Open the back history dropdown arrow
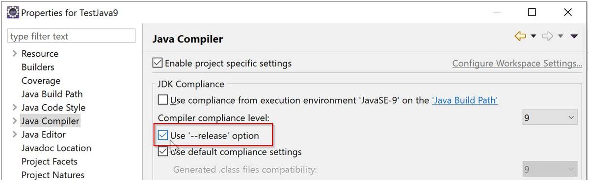 pyautogui.click(x=533, y=37)
